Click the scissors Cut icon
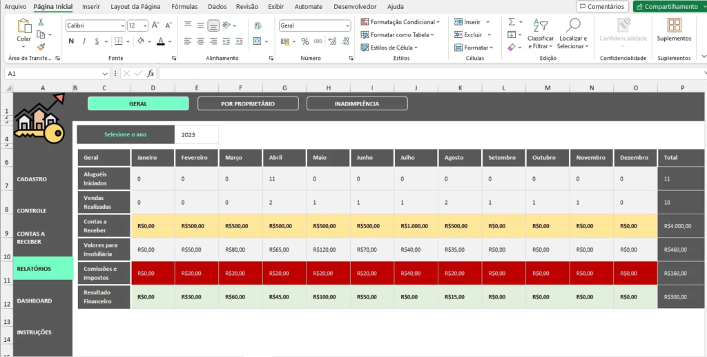This screenshot has height=357, width=707. point(41,21)
